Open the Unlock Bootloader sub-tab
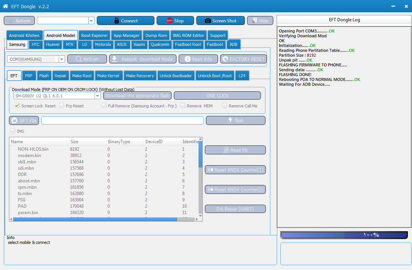 pyautogui.click(x=176, y=76)
